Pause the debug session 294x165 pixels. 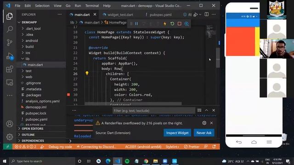137,23
